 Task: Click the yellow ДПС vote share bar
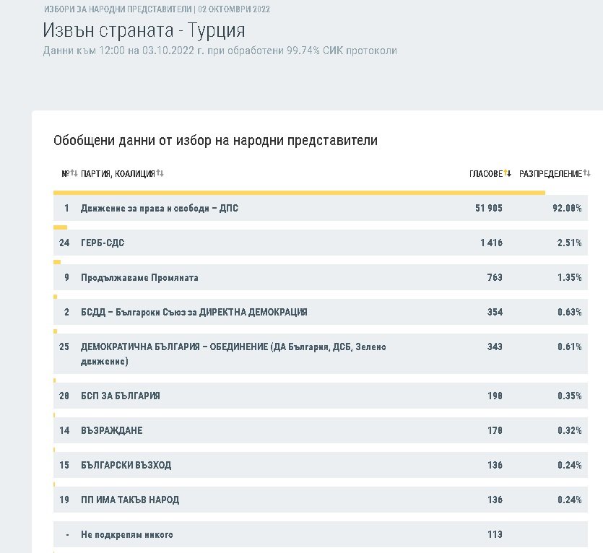(299, 193)
